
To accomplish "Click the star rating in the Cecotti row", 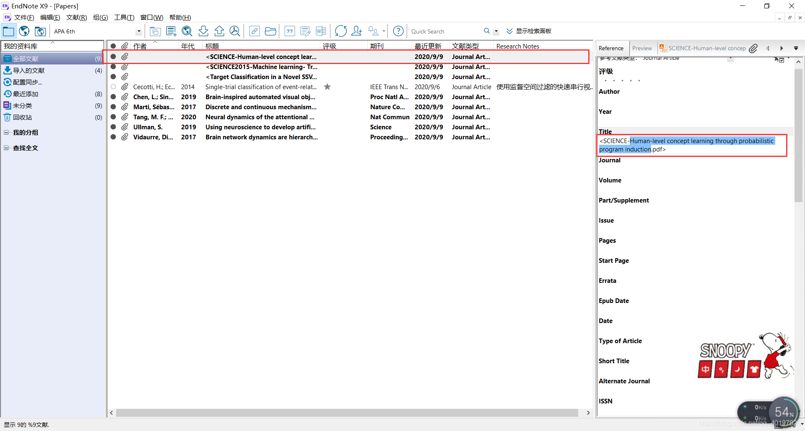I will [327, 87].
